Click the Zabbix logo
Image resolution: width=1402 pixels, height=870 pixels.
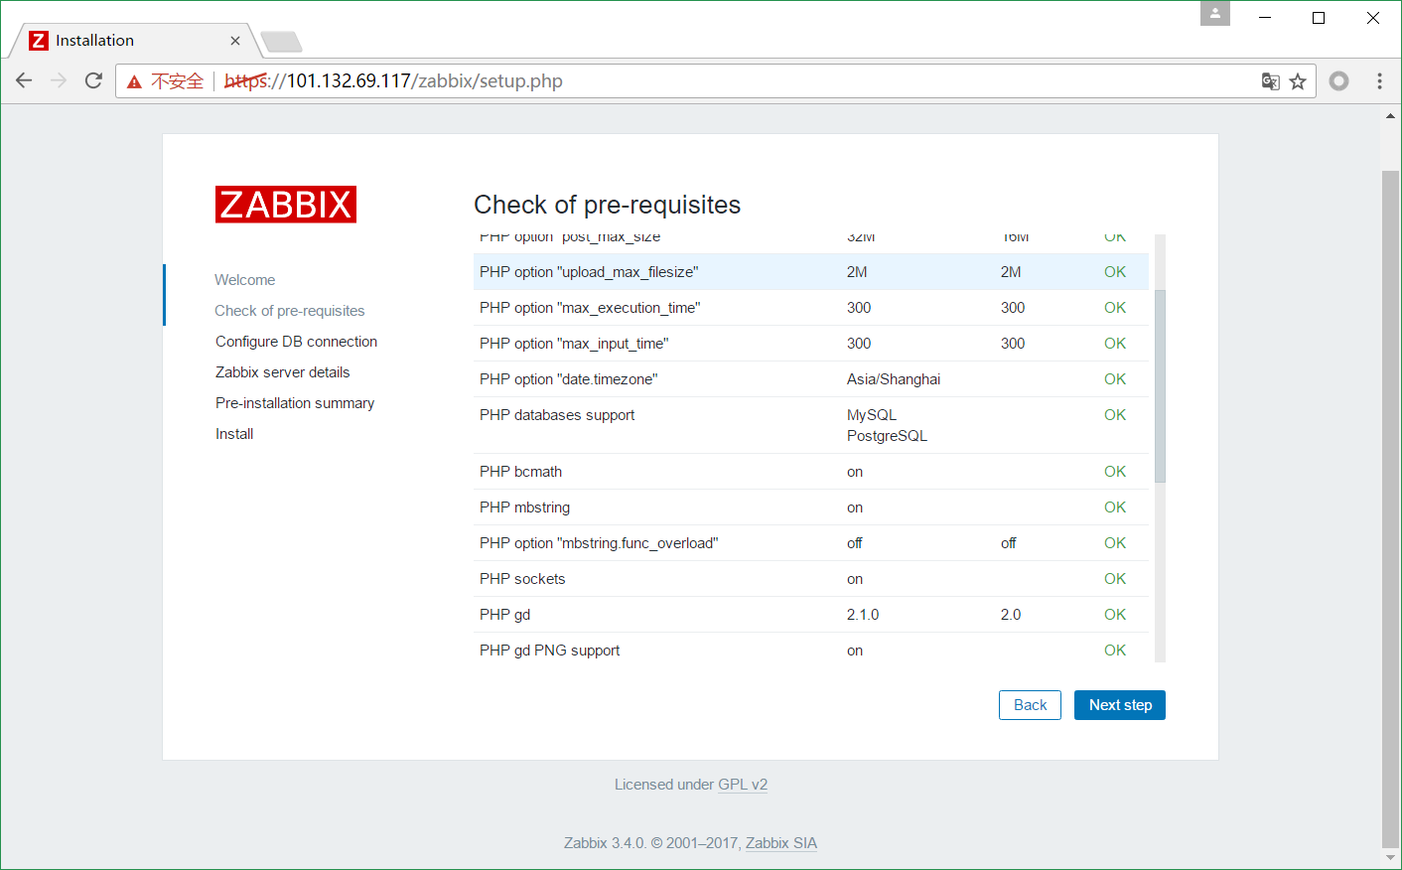click(286, 205)
